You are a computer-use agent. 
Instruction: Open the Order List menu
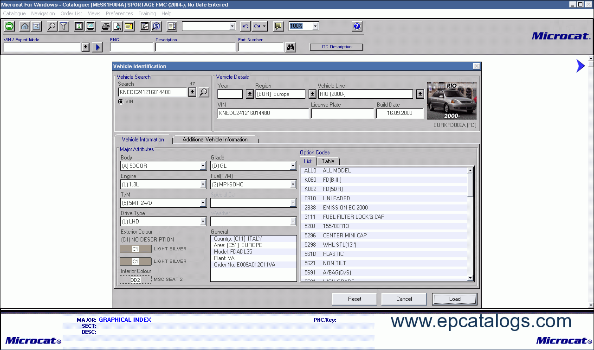[x=71, y=13]
